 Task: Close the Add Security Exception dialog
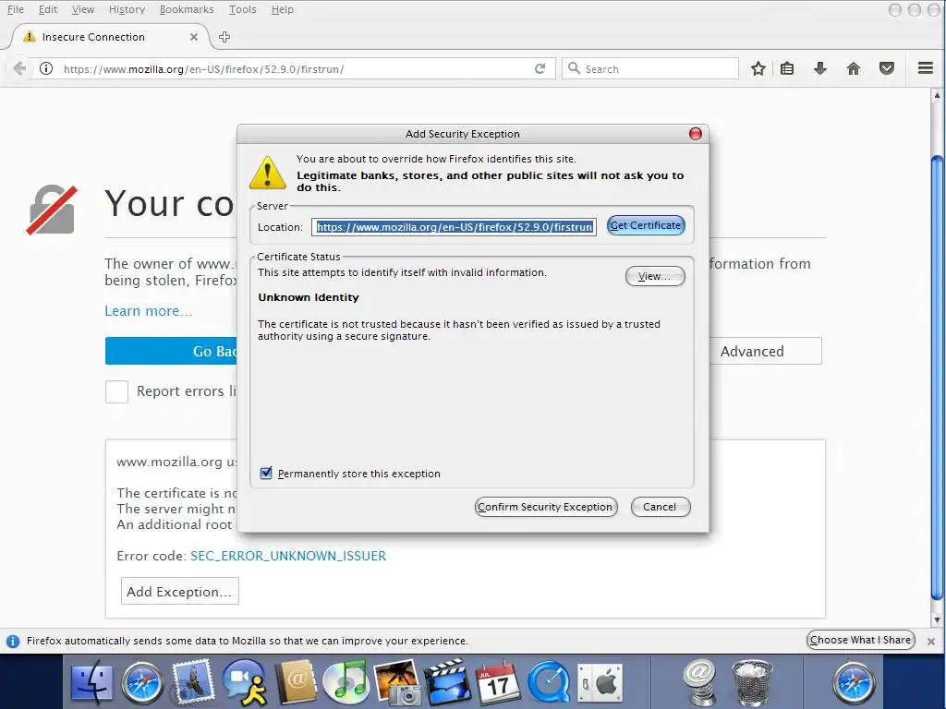pyautogui.click(x=695, y=134)
